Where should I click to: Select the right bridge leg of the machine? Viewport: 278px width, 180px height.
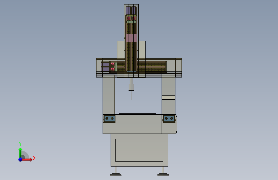168,94
